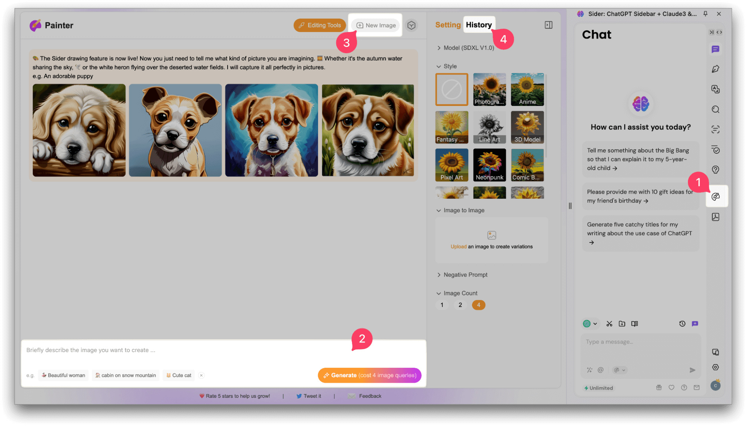Set image count to 2
The height and width of the screenshot is (426, 747).
click(460, 305)
